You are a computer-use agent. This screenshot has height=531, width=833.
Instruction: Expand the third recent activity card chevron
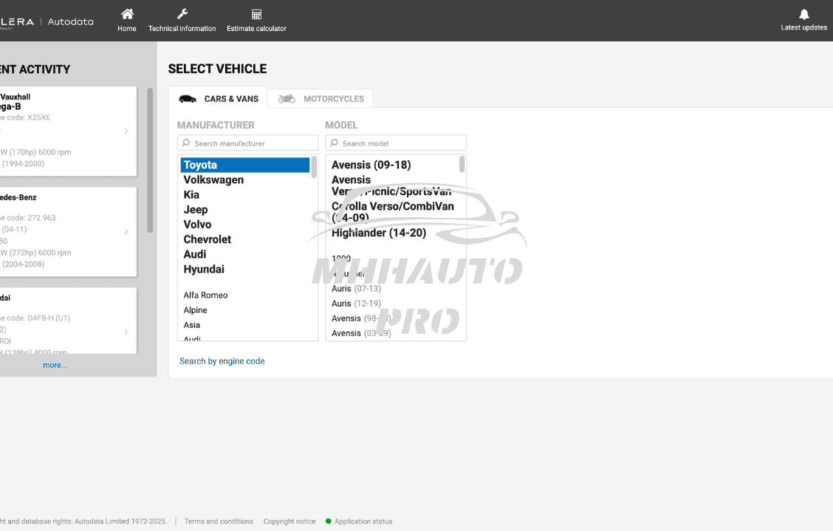point(126,332)
